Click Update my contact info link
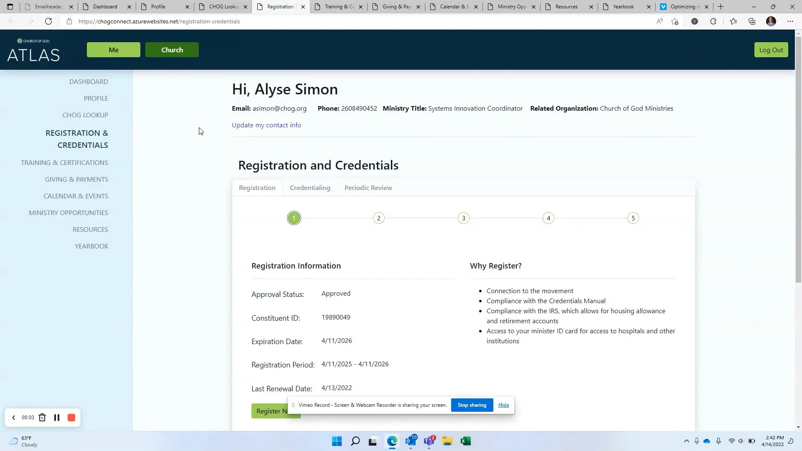The image size is (802, 451). pyautogui.click(x=266, y=125)
